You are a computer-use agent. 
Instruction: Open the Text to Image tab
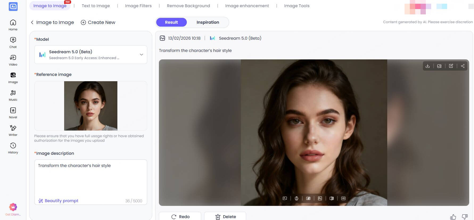point(96,6)
